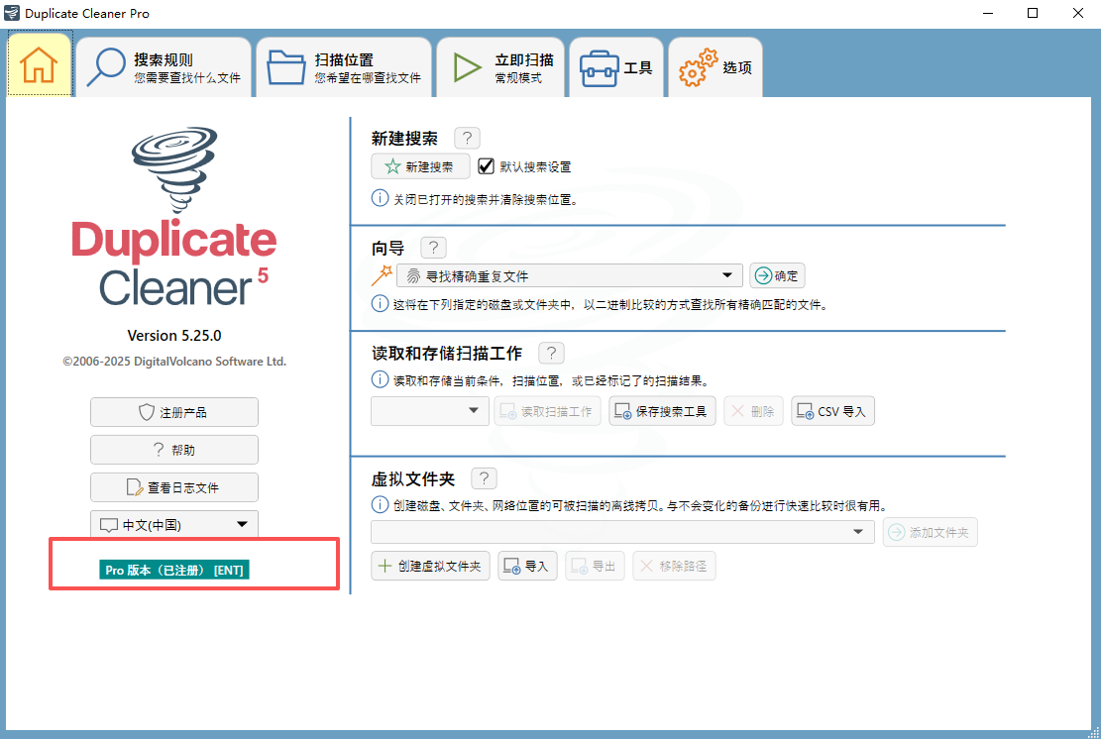Click the Pro 版本（已注册）[ENT] label
Image resolution: width=1101 pixels, height=739 pixels.
click(x=173, y=570)
